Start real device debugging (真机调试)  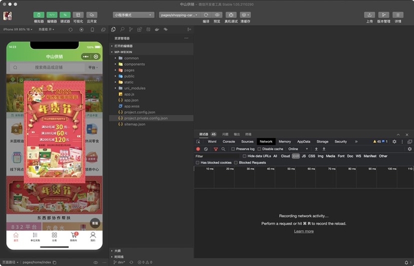(x=231, y=15)
